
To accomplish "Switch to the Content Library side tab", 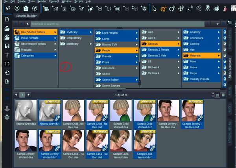I will tap(230, 68).
